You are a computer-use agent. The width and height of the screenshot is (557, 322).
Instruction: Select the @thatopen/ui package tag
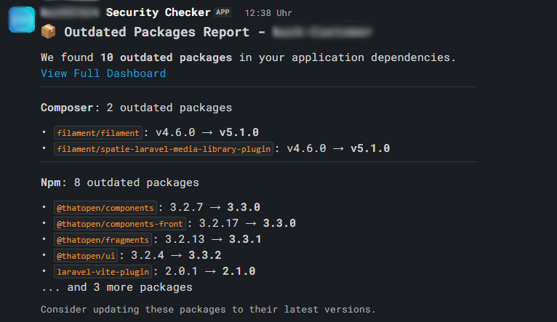point(86,255)
